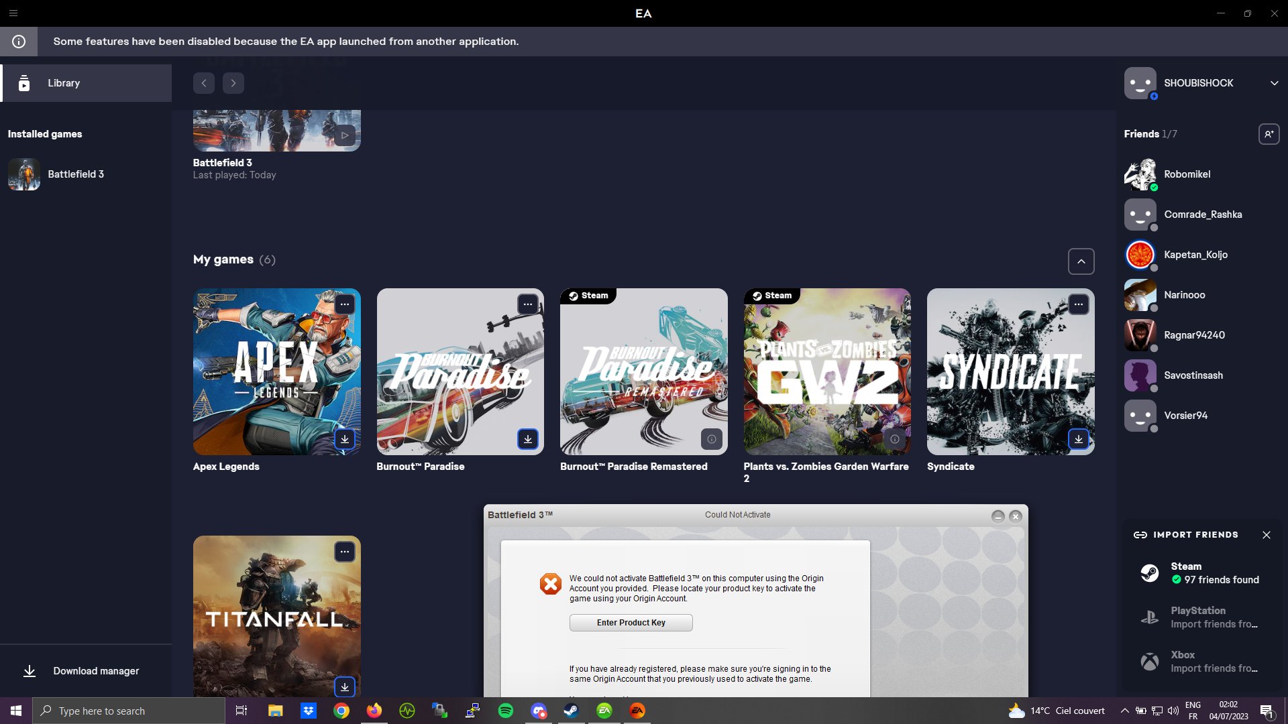
Task: Click Enter Product Key in Battlefield 3 dialog
Action: 631,623
